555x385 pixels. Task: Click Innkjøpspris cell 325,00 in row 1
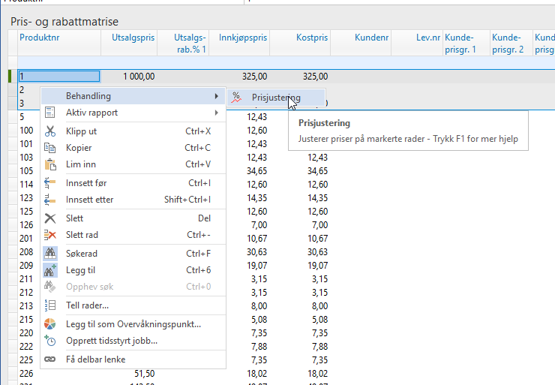coord(239,76)
